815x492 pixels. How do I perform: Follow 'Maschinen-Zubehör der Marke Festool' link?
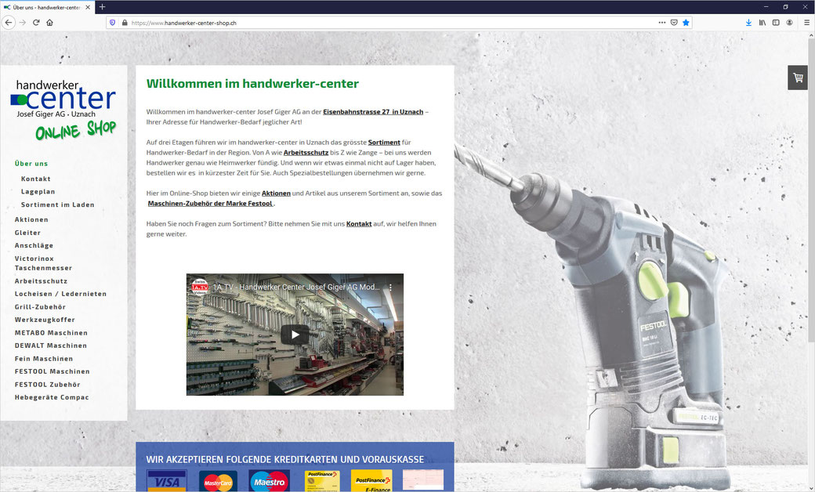click(210, 204)
